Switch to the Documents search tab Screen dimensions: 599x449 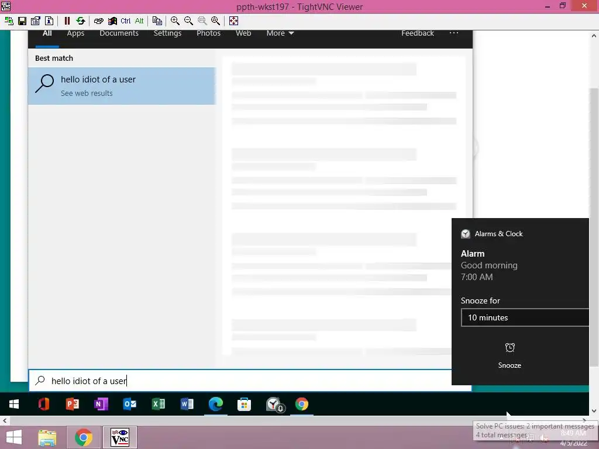(x=119, y=33)
